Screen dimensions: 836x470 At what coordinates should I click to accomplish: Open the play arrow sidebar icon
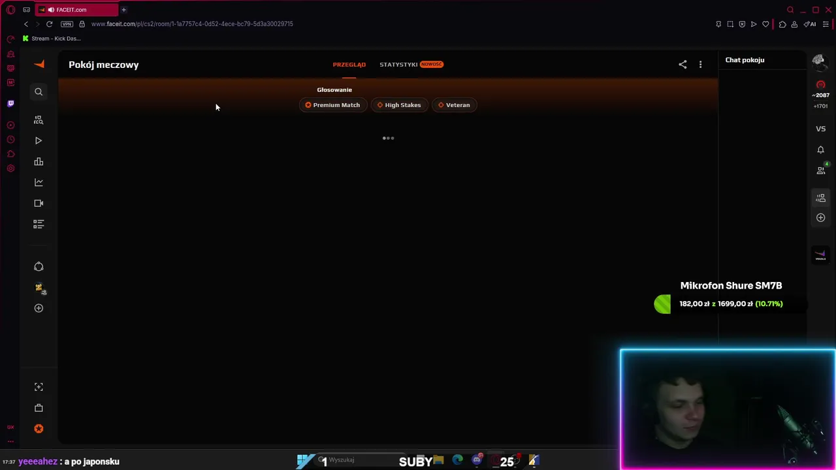39,140
